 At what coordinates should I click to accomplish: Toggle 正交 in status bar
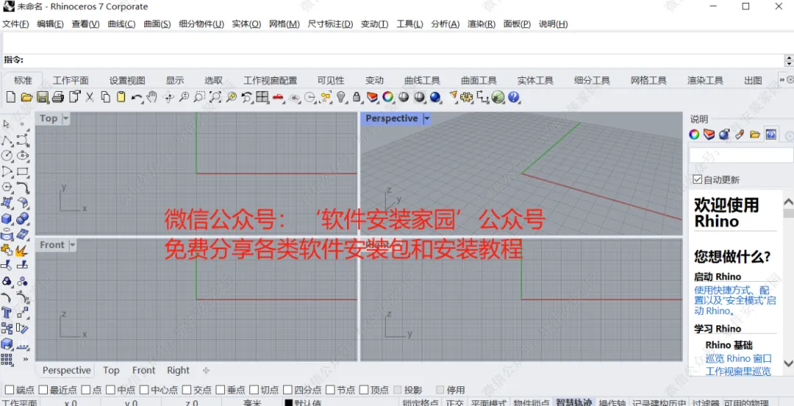click(x=454, y=403)
